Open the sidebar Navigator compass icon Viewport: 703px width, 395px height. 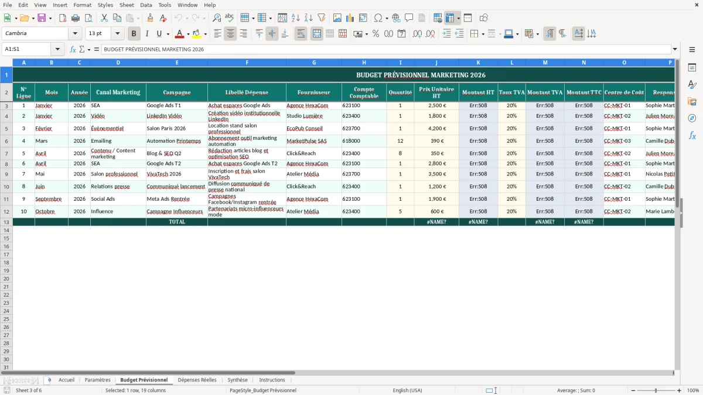(692, 119)
